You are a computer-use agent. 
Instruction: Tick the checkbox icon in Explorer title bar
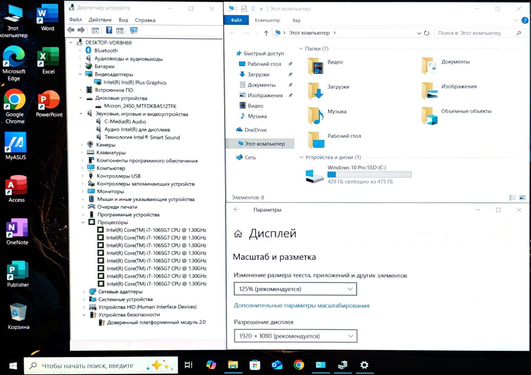244,9
